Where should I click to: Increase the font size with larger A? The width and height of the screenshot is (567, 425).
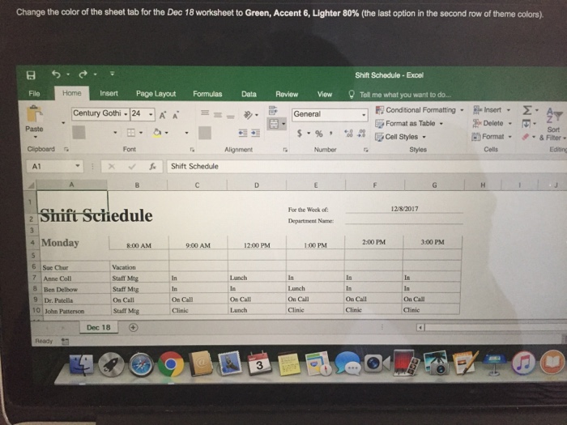tap(162, 115)
